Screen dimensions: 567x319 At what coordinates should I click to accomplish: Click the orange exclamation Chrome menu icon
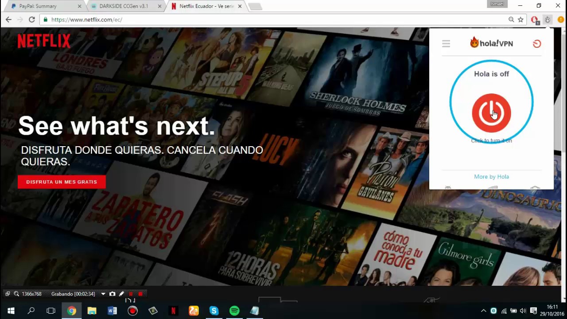[561, 19]
